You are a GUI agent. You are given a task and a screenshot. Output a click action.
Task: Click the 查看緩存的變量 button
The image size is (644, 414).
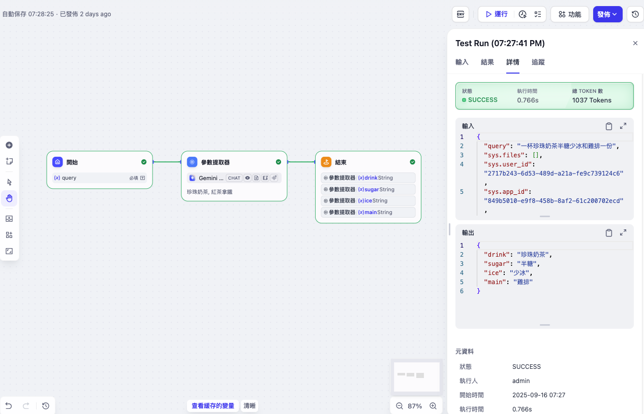click(x=213, y=406)
